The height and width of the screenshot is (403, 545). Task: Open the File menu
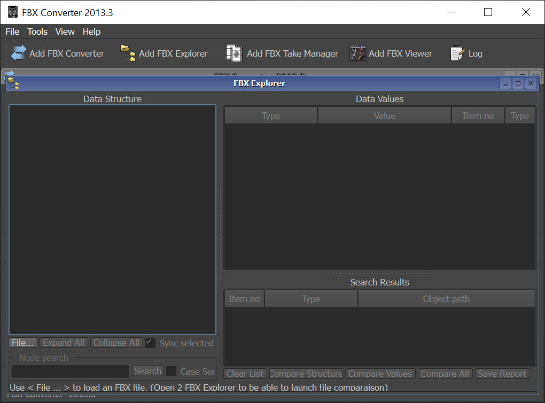[x=12, y=32]
